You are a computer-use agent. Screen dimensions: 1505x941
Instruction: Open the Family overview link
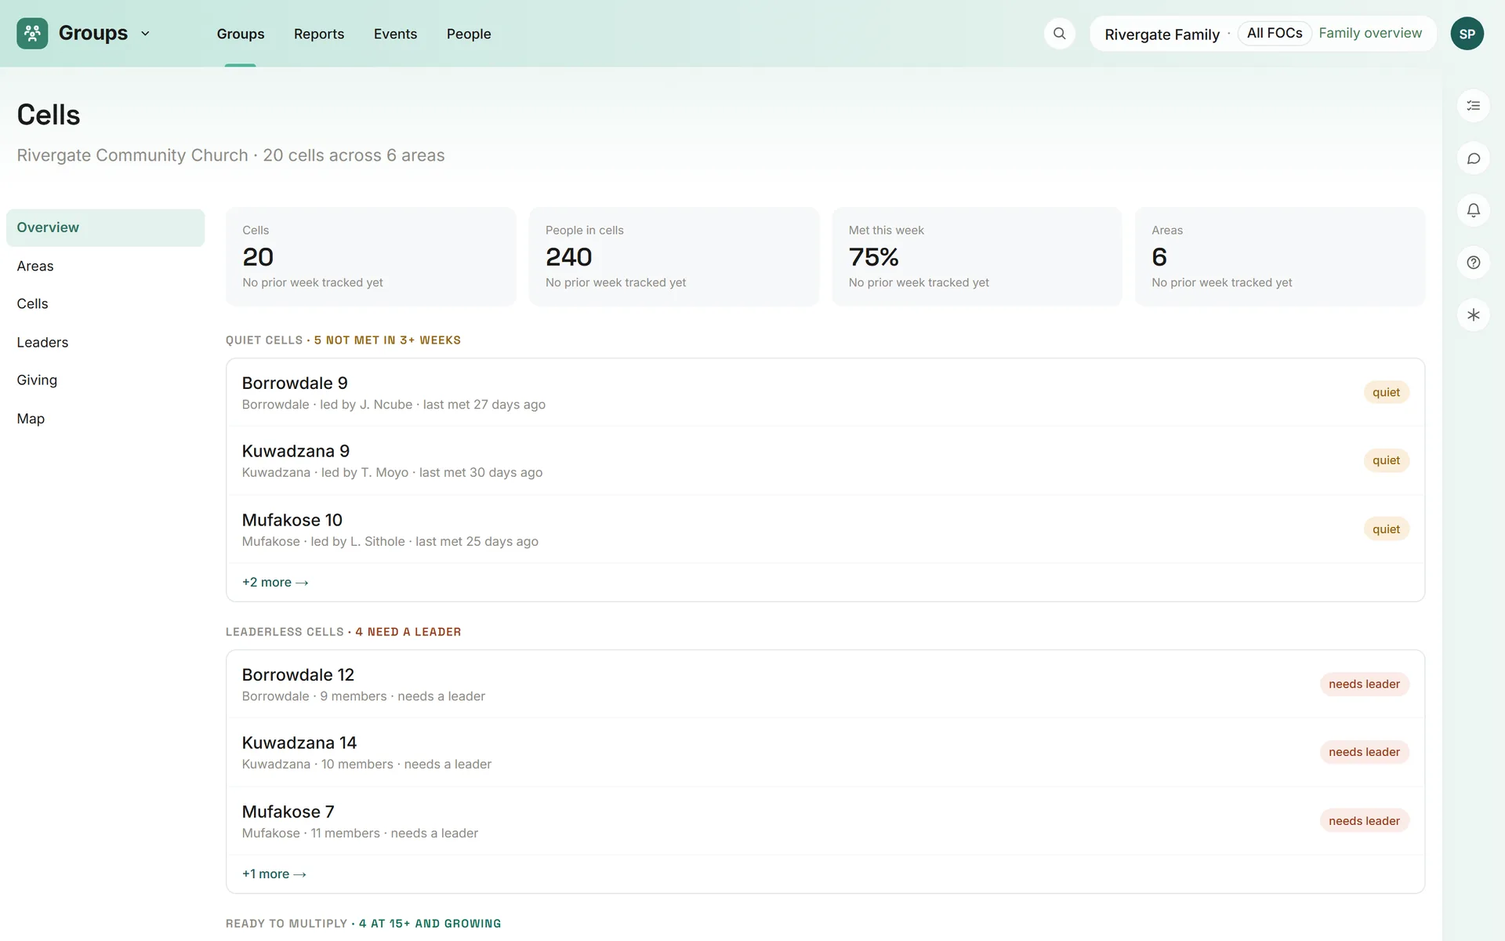1370,33
